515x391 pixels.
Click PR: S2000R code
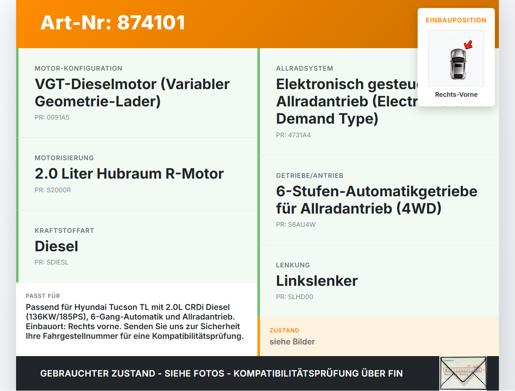(x=53, y=190)
